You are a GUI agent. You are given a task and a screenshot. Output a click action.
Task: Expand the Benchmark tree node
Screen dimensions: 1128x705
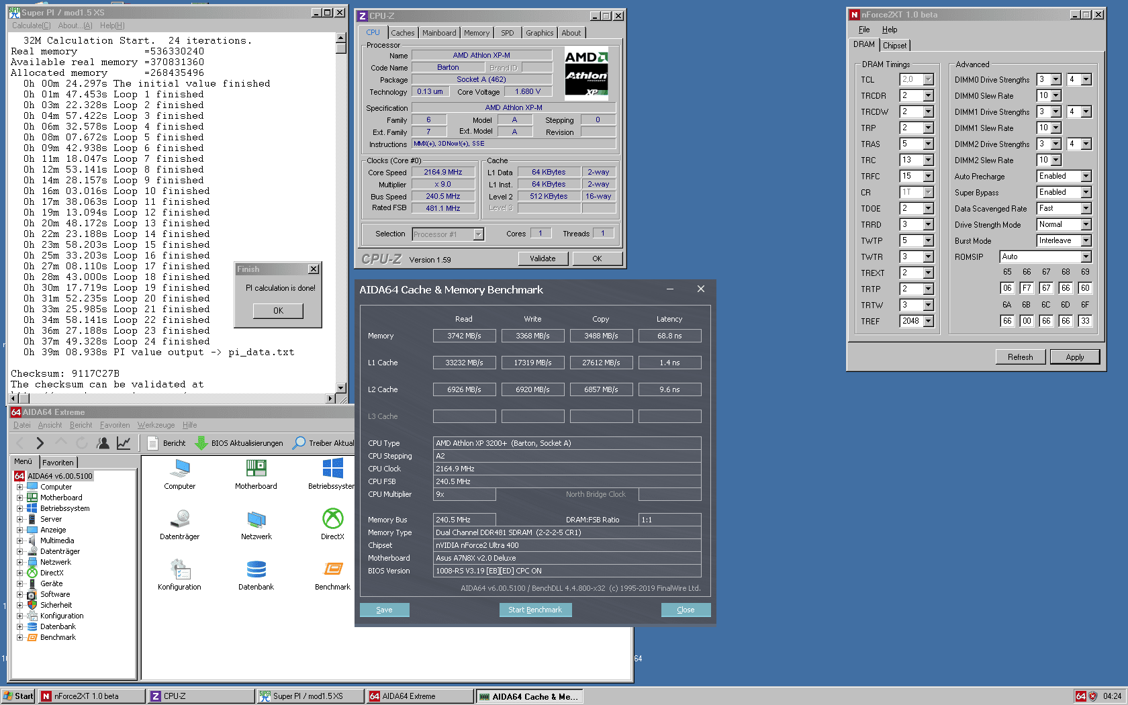tap(20, 637)
